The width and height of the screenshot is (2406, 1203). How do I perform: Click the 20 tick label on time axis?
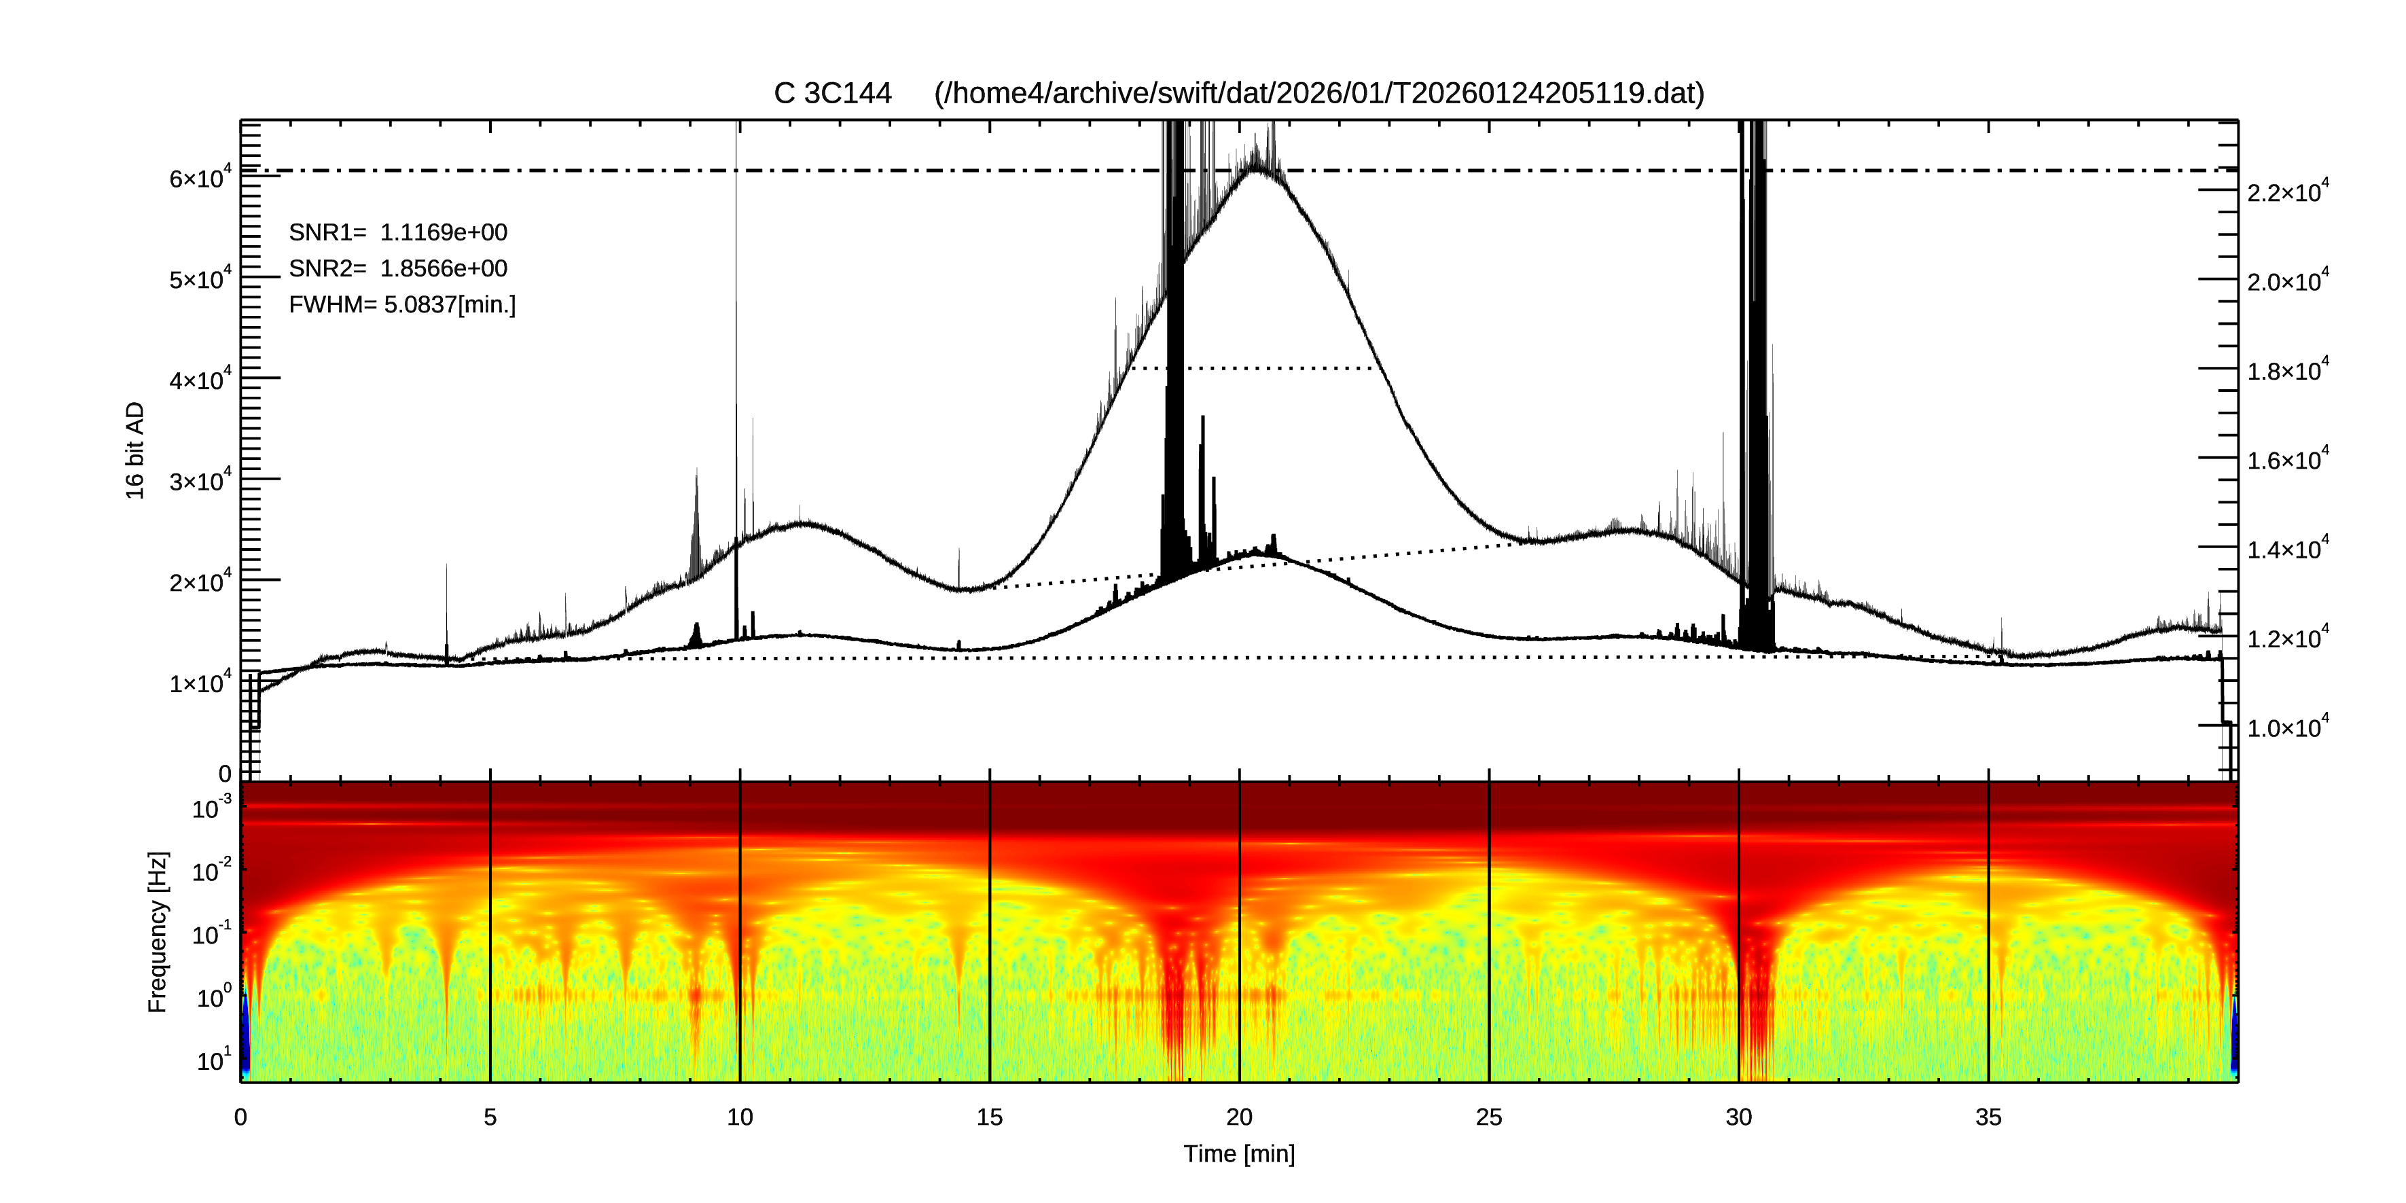(x=1238, y=1117)
